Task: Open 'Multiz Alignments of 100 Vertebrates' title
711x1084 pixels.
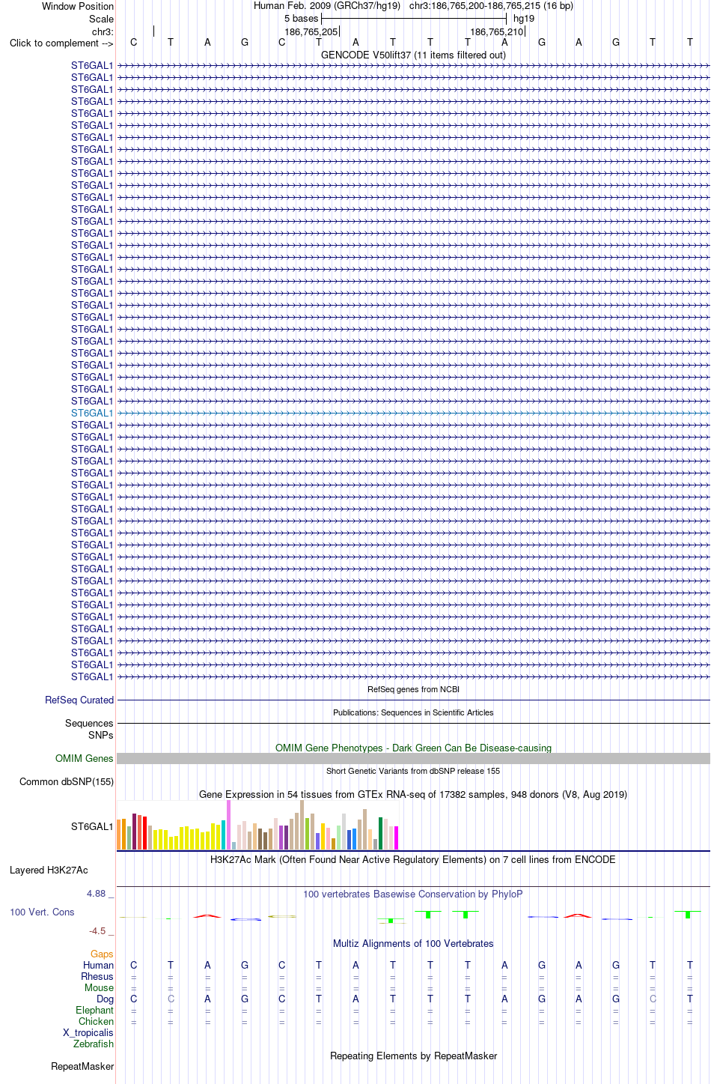Action: click(x=413, y=943)
